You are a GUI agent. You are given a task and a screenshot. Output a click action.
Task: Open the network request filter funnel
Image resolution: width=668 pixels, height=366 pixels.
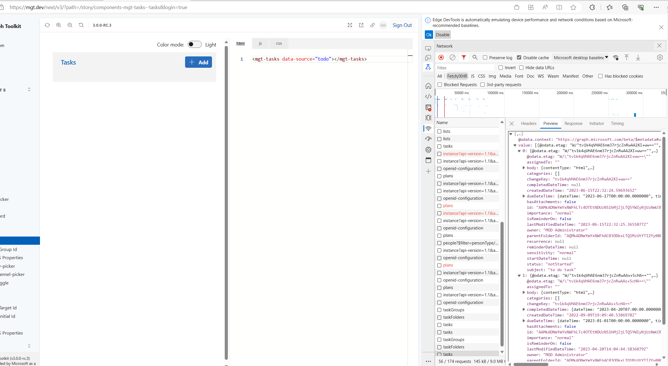464,58
